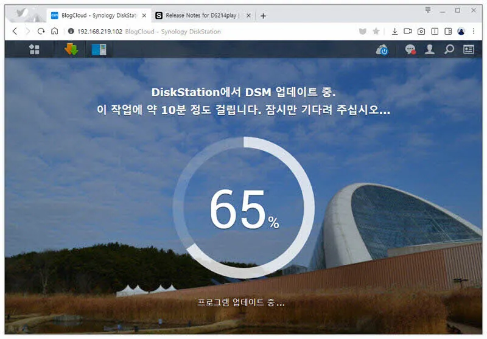Click the browser screenshot camera icon
The width and height of the screenshot is (487, 339).
pos(421,31)
